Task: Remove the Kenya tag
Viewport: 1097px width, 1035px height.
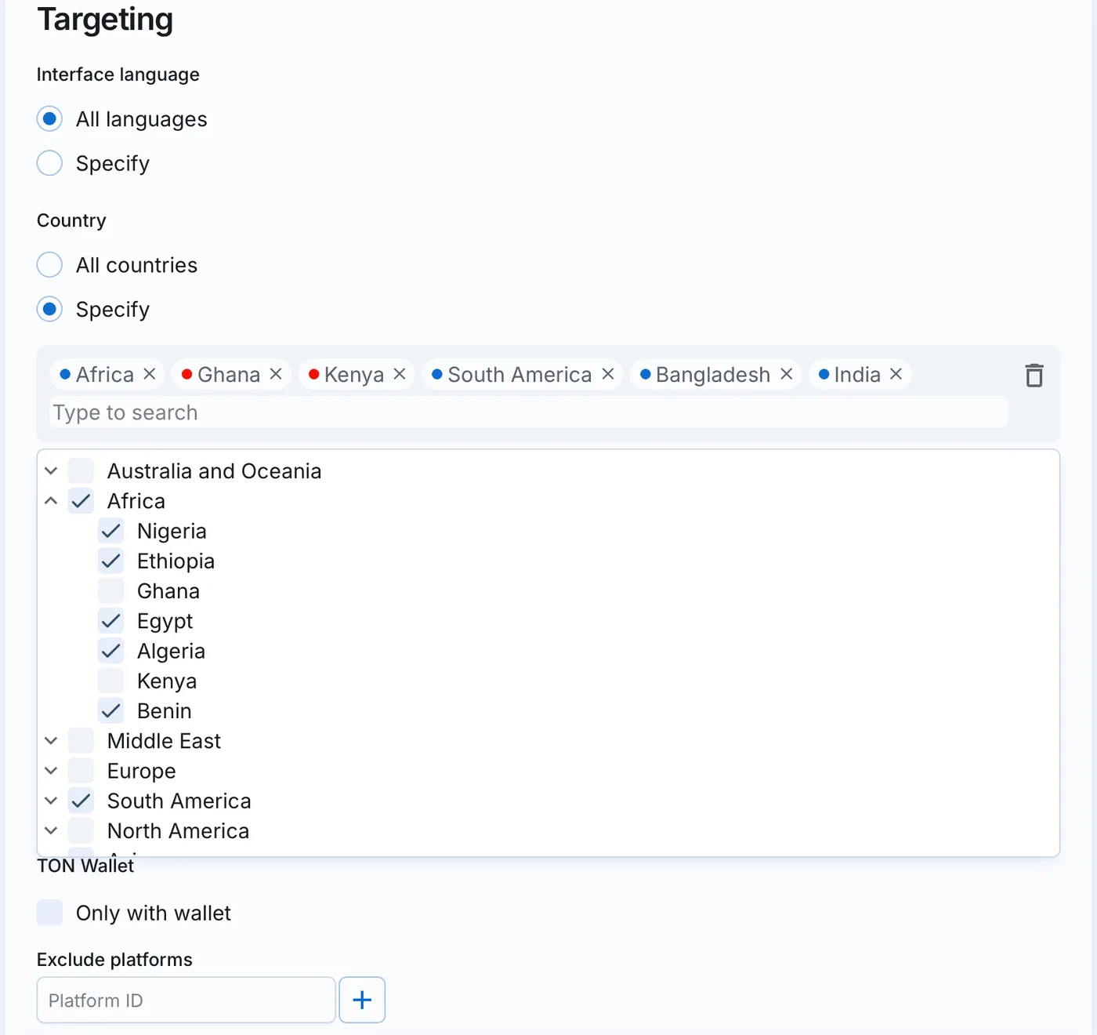Action: (400, 374)
